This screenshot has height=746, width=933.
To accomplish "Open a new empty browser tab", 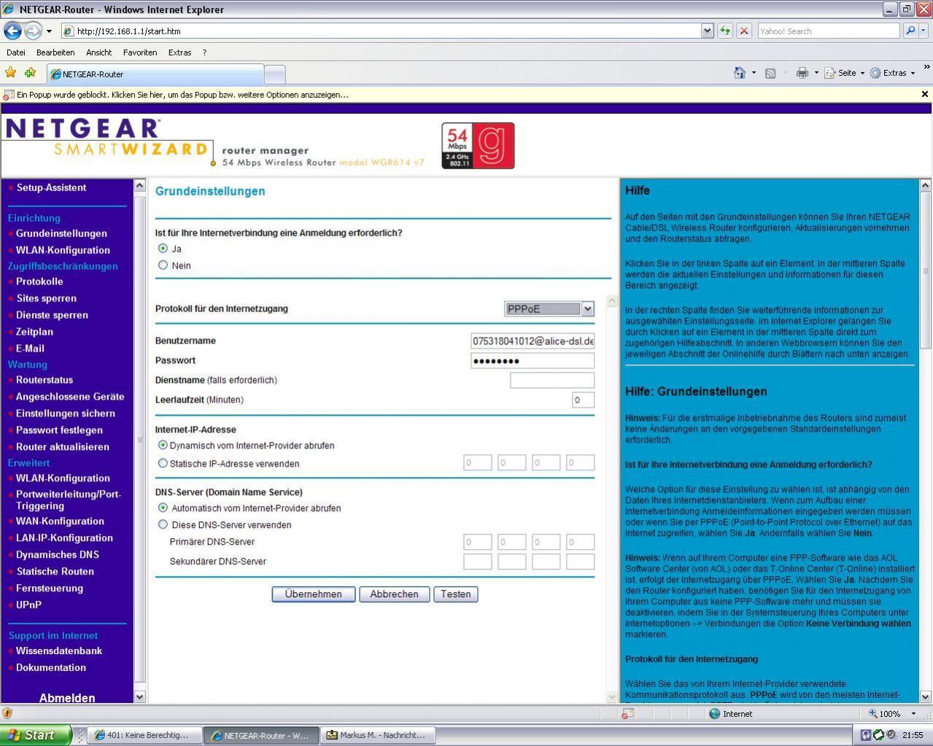I will [x=274, y=74].
